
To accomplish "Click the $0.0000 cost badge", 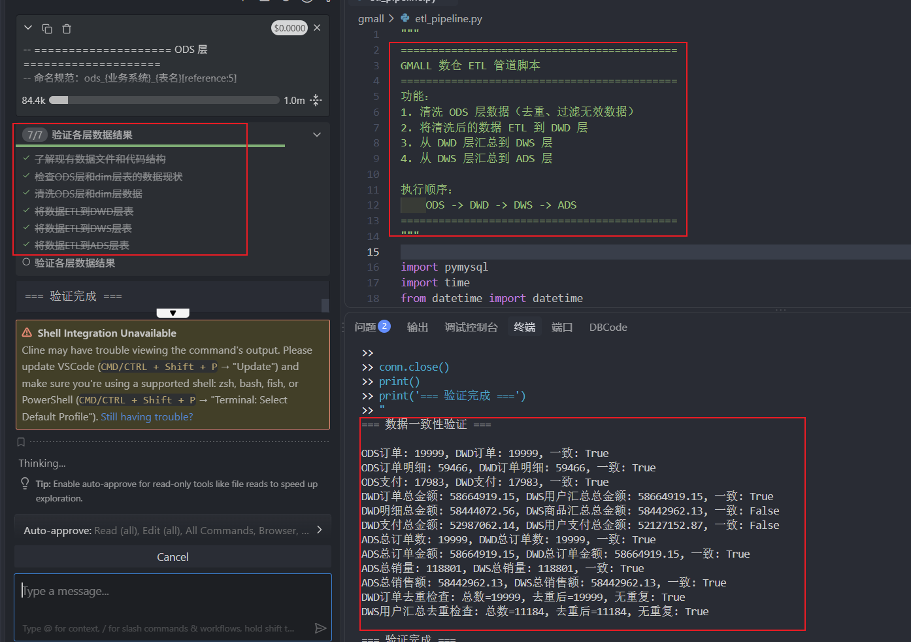I will pos(290,28).
